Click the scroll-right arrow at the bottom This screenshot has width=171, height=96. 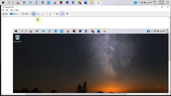point(168,94)
